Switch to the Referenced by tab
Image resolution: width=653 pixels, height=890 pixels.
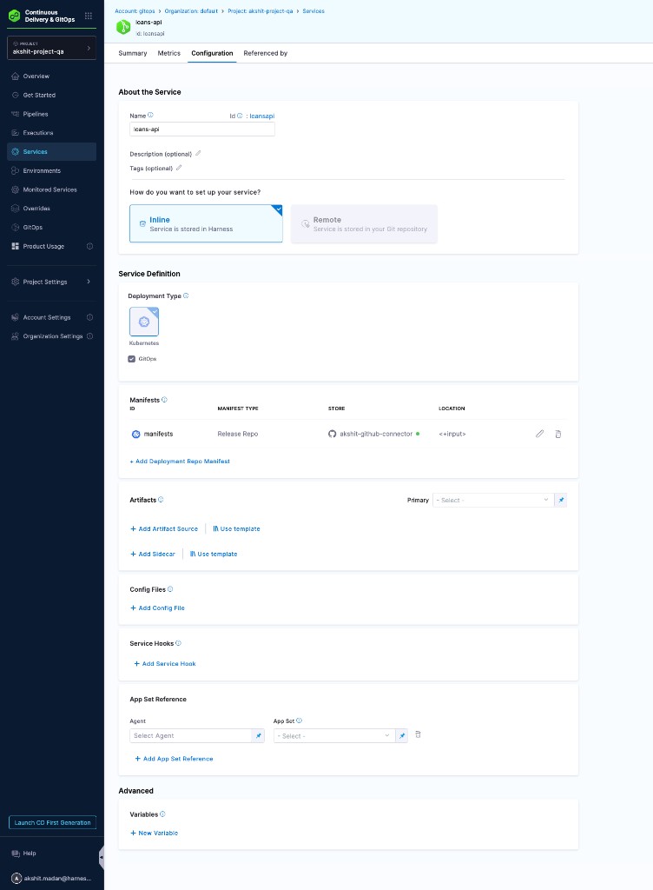(x=265, y=53)
